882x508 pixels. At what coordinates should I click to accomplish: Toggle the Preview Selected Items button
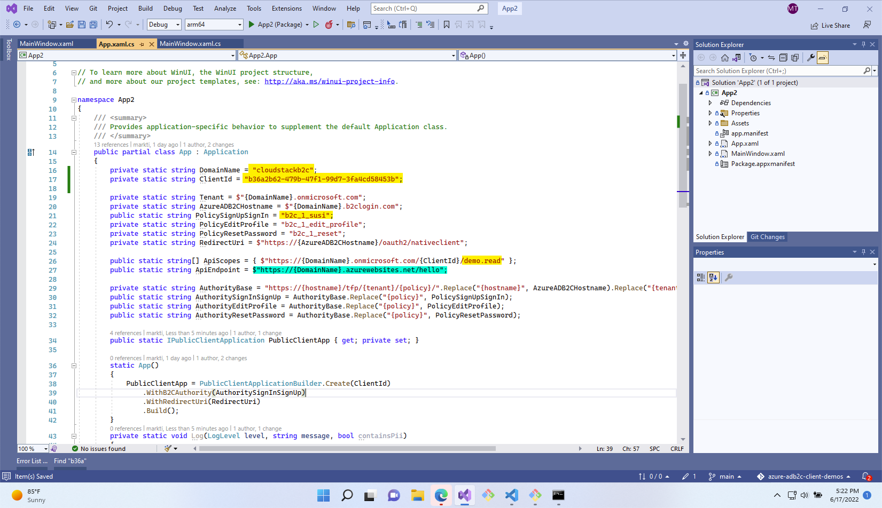(823, 58)
